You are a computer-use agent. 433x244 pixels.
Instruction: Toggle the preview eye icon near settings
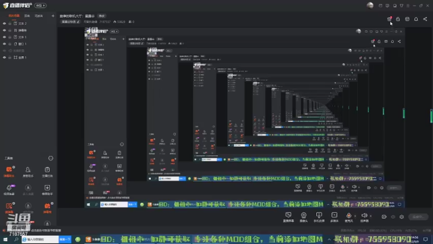393,217
